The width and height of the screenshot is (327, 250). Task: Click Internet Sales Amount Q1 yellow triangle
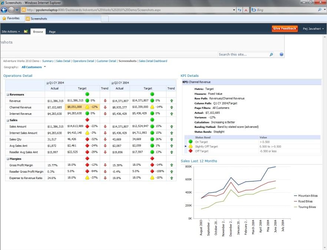click(87, 133)
